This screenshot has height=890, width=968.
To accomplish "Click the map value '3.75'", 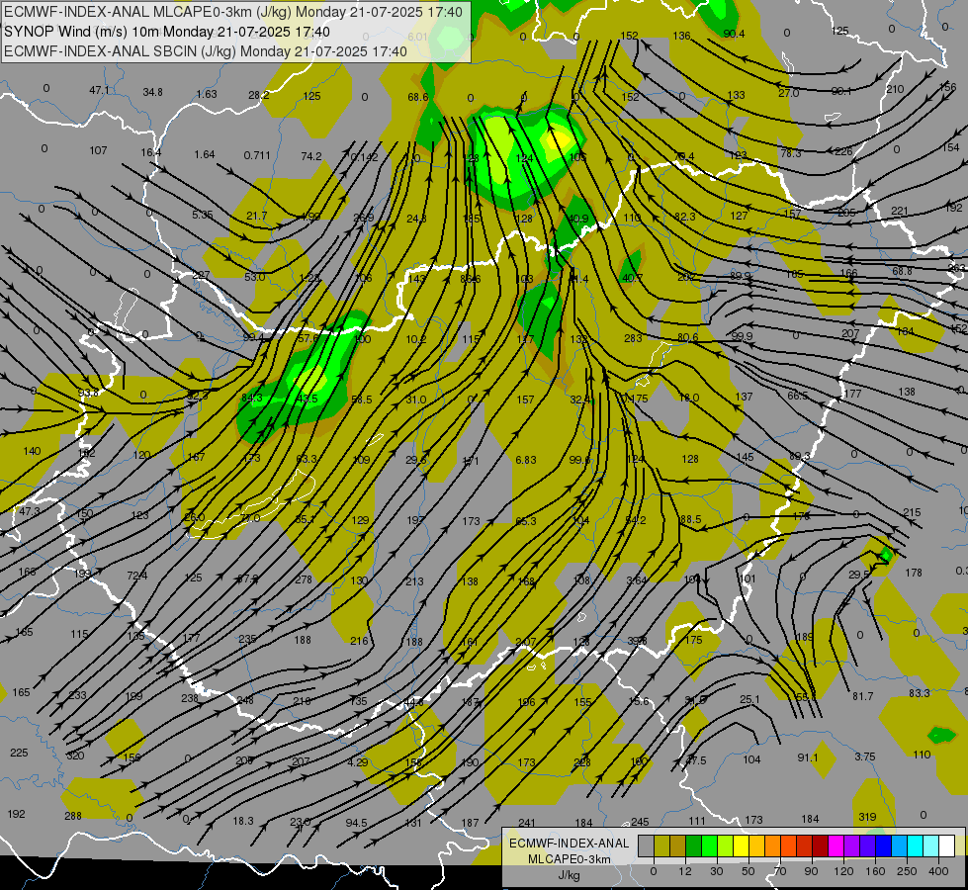I will tap(865, 756).
